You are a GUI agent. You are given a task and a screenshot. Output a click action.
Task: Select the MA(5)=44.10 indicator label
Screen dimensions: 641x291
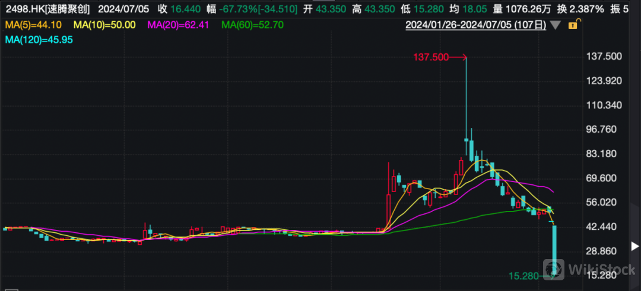click(x=33, y=25)
